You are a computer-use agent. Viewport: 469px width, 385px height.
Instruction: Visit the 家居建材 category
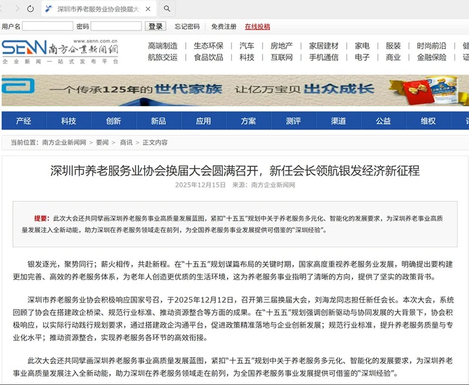(x=324, y=46)
